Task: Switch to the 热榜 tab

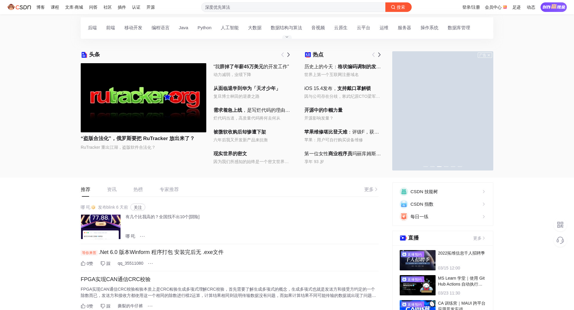Action: click(x=138, y=190)
